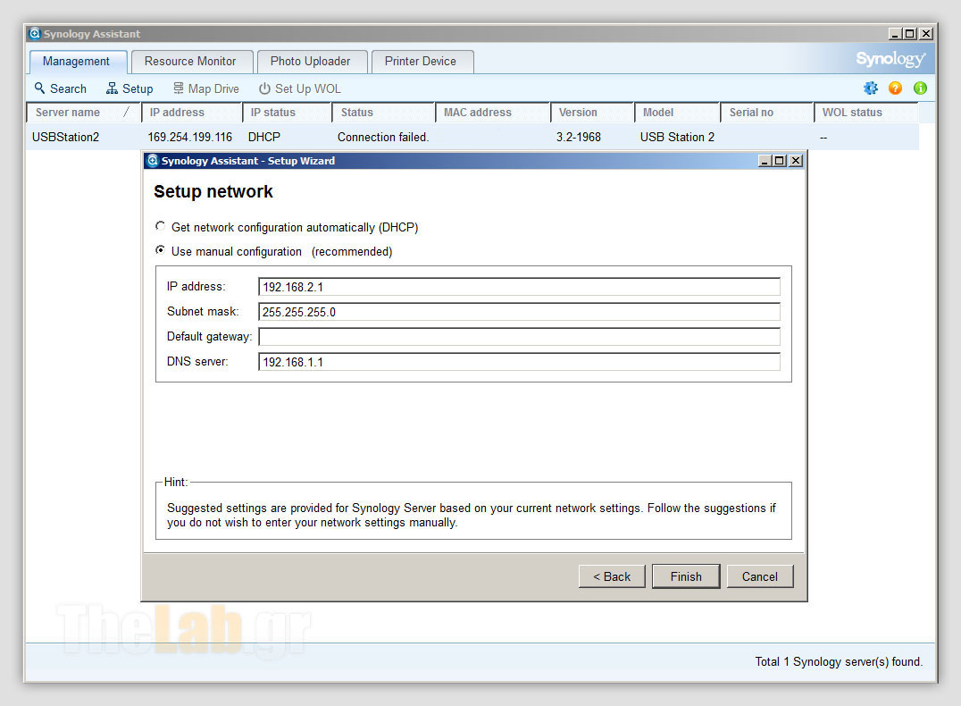Click the IP address input field
Image resolution: width=961 pixels, height=706 pixels.
coord(519,287)
